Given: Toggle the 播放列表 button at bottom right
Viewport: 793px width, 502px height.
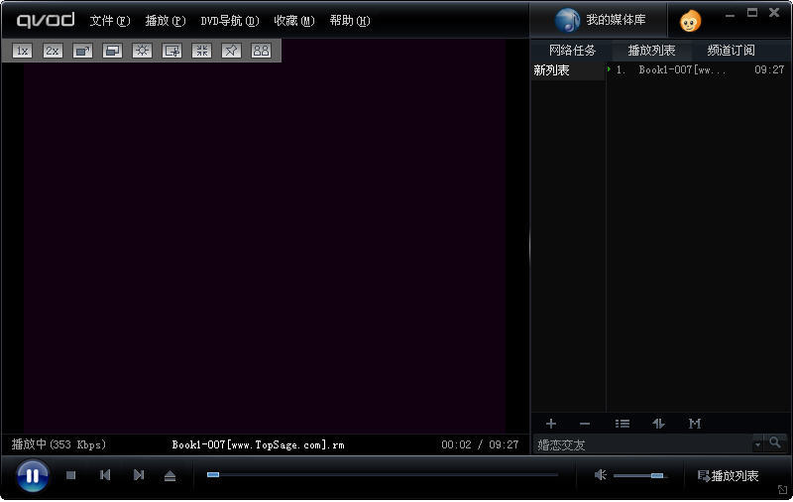Looking at the screenshot, I should point(729,476).
